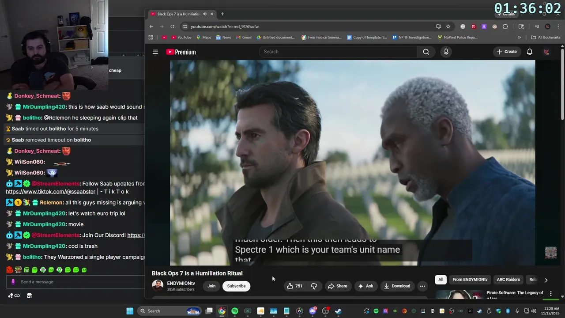Image resolution: width=565 pixels, height=318 pixels.
Task: Mute the tab using the speaker icon
Action: (205, 14)
